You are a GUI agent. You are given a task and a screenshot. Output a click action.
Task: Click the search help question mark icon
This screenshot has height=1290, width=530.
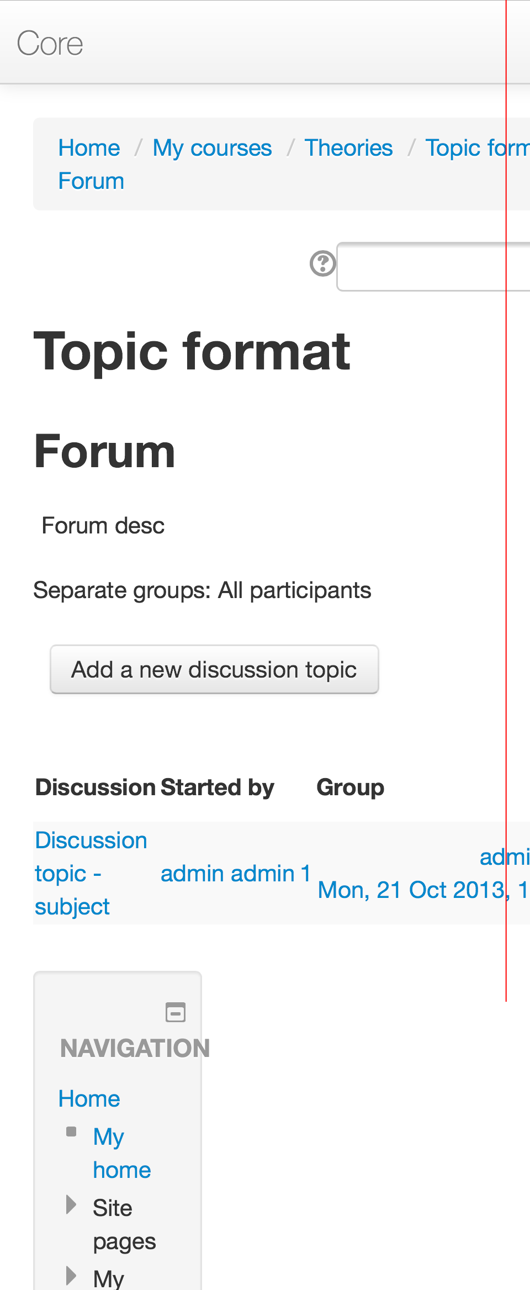tap(323, 263)
